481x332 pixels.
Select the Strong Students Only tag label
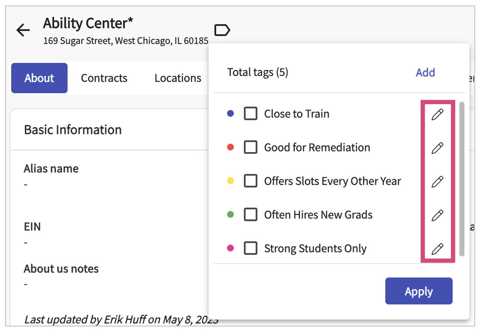[315, 248]
